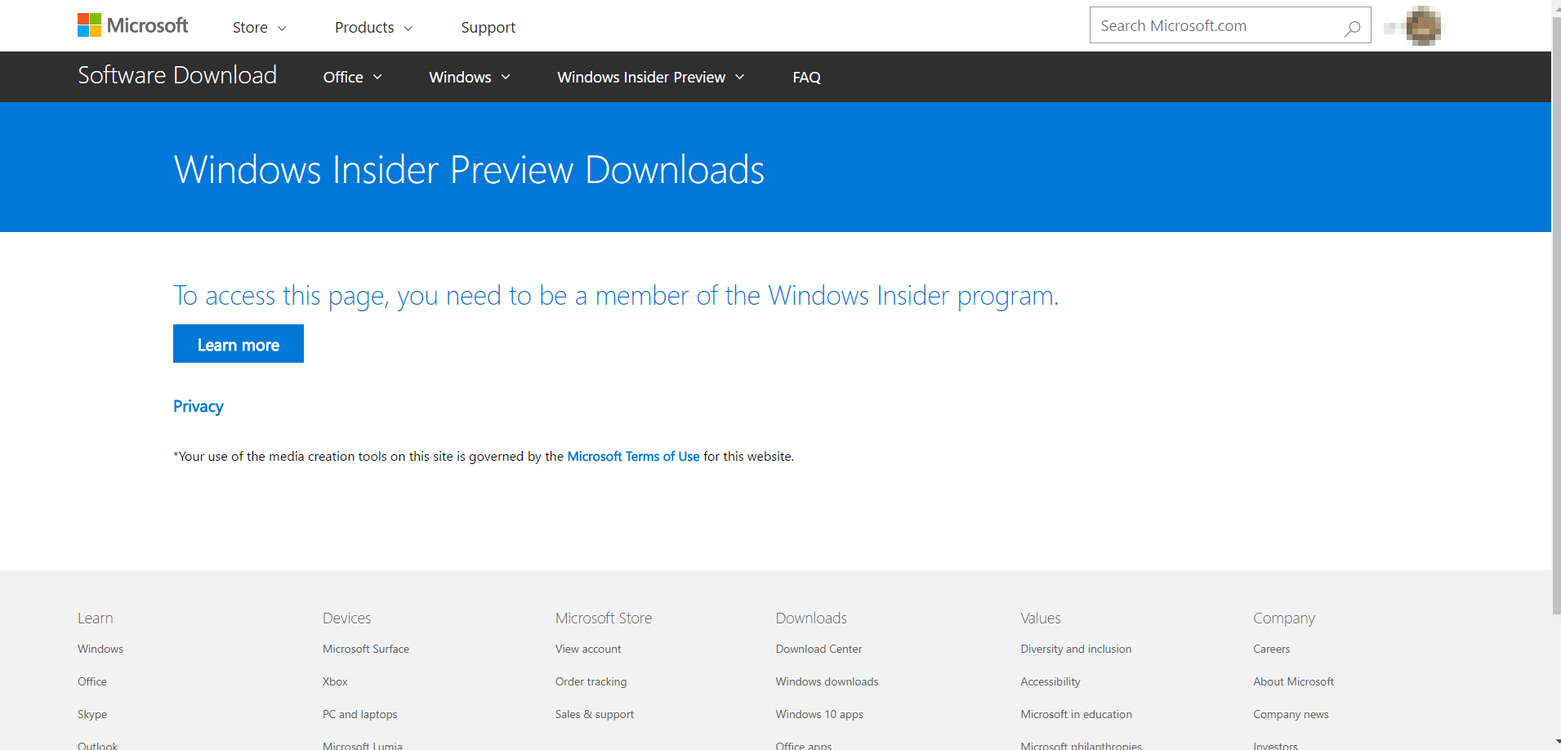Open Download Center link
Image resolution: width=1561 pixels, height=750 pixels.
tap(818, 649)
